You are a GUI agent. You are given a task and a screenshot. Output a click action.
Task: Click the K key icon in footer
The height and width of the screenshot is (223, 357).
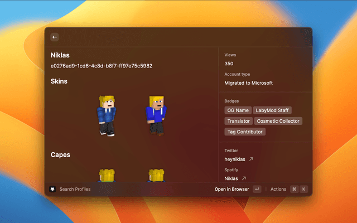tap(304, 189)
